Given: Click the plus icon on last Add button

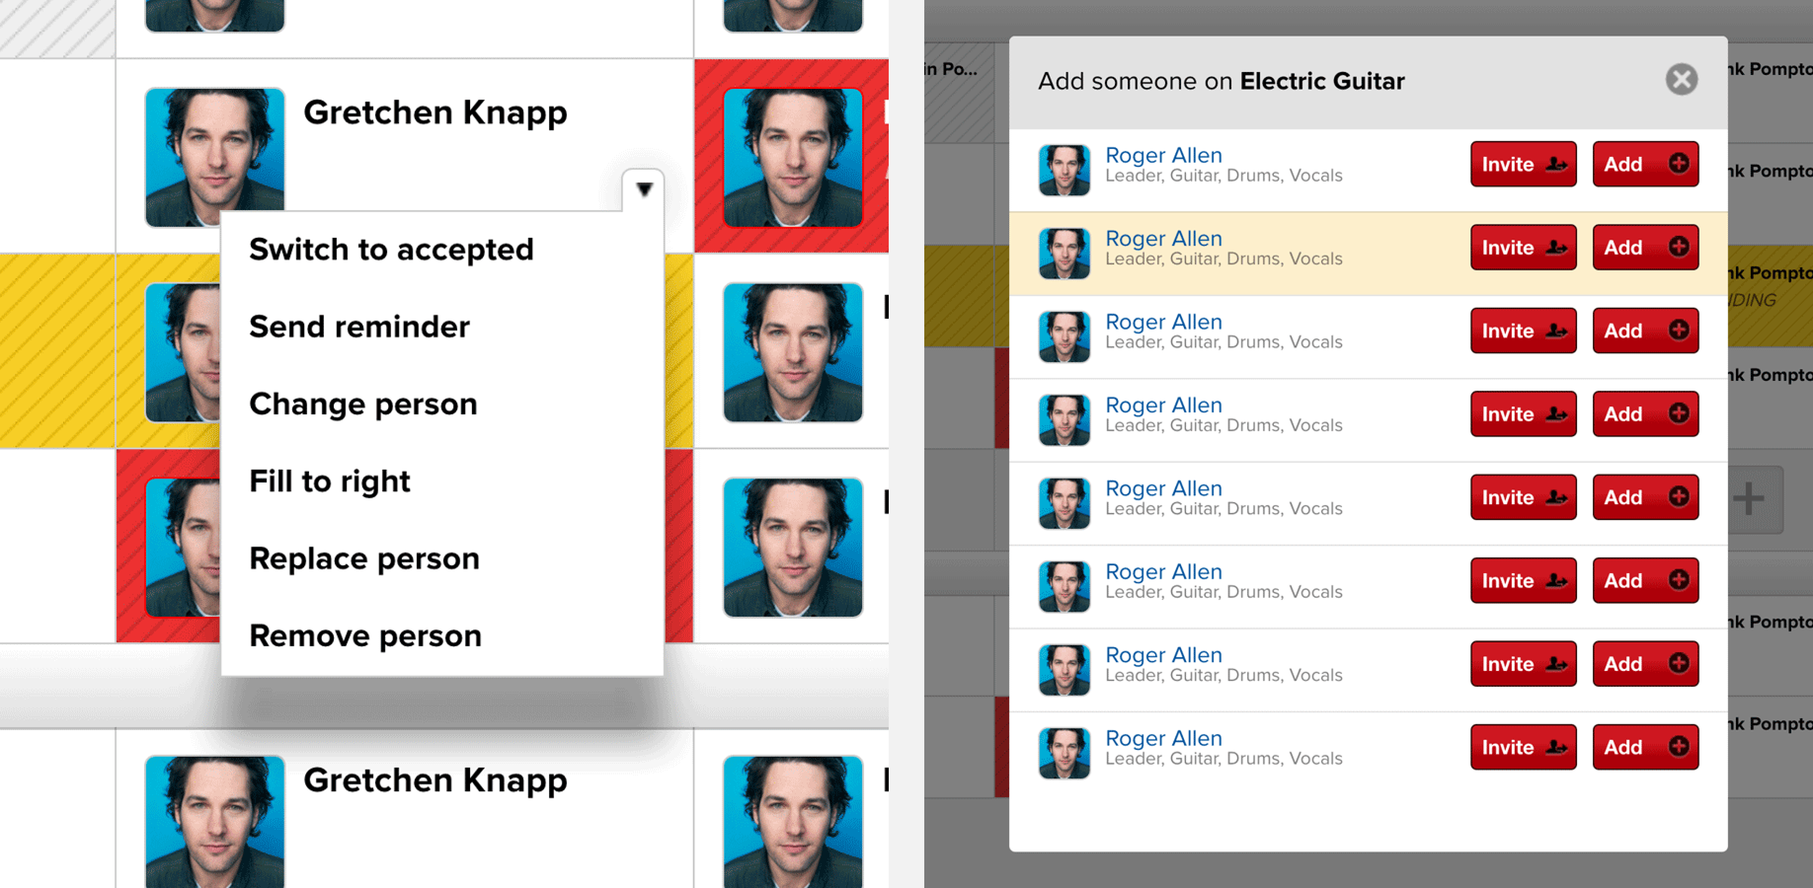Looking at the screenshot, I should [x=1679, y=747].
